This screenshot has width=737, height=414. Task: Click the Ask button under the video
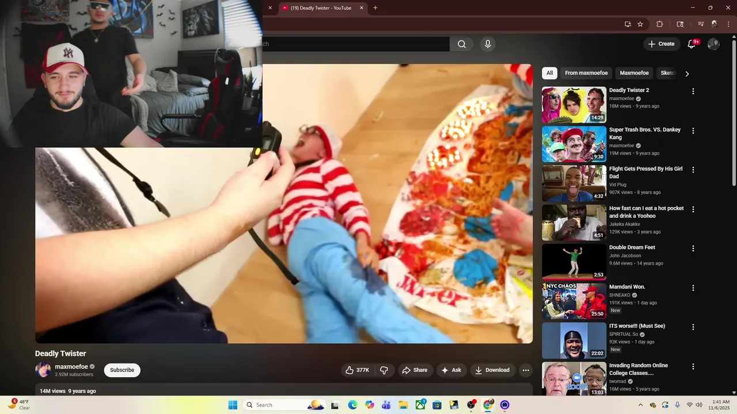[x=451, y=370]
